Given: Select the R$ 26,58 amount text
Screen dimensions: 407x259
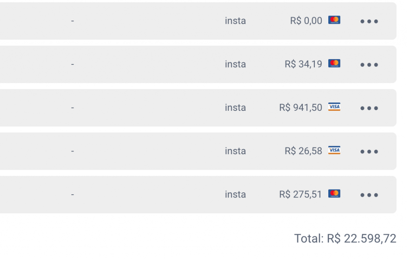Looking at the screenshot, I should click(x=303, y=151).
